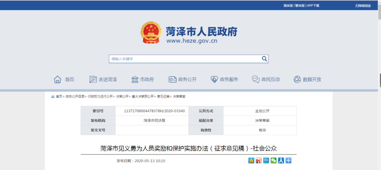
Task: Click the www.heze.gov.cn URL text
Action: click(192, 41)
